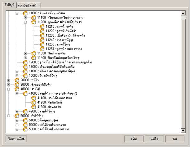Click the รีเฟรช หน้าจอ button
Image resolution: width=190 pixels, height=147 pixels.
[16, 140]
